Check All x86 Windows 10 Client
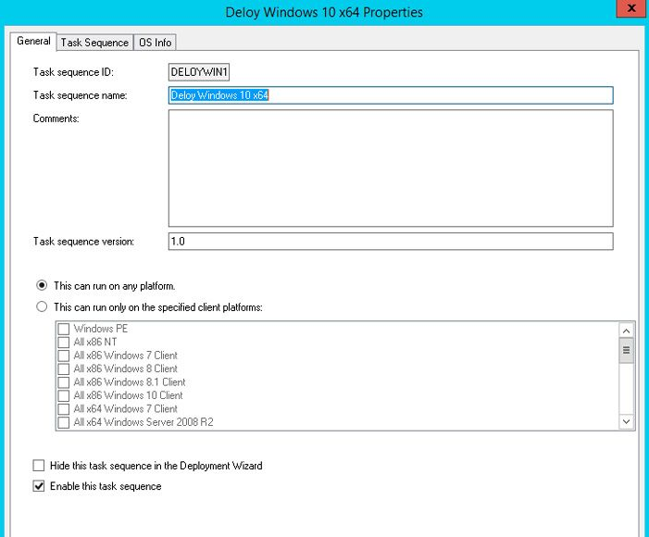The width and height of the screenshot is (649, 537). [x=63, y=395]
